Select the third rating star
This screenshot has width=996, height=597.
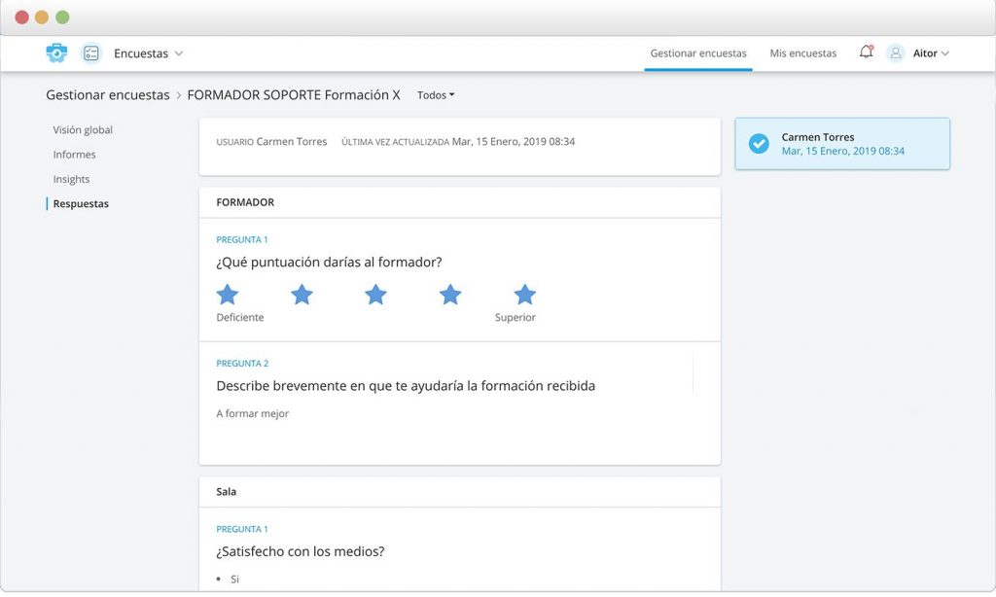click(375, 295)
